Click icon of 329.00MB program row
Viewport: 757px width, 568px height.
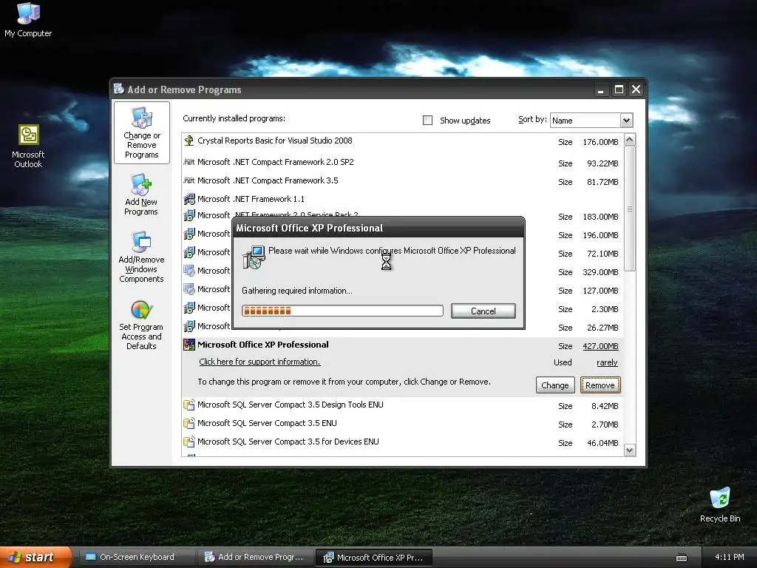[x=189, y=271]
